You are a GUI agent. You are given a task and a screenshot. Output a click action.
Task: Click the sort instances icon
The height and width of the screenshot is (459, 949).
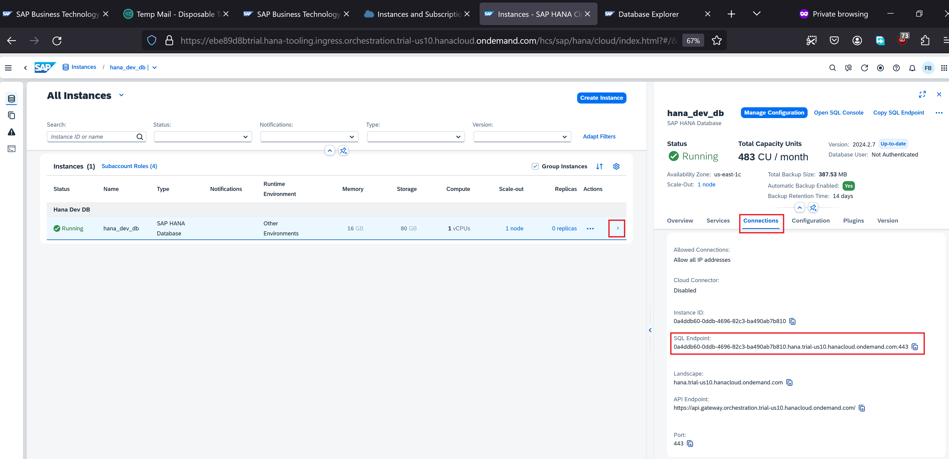599,166
